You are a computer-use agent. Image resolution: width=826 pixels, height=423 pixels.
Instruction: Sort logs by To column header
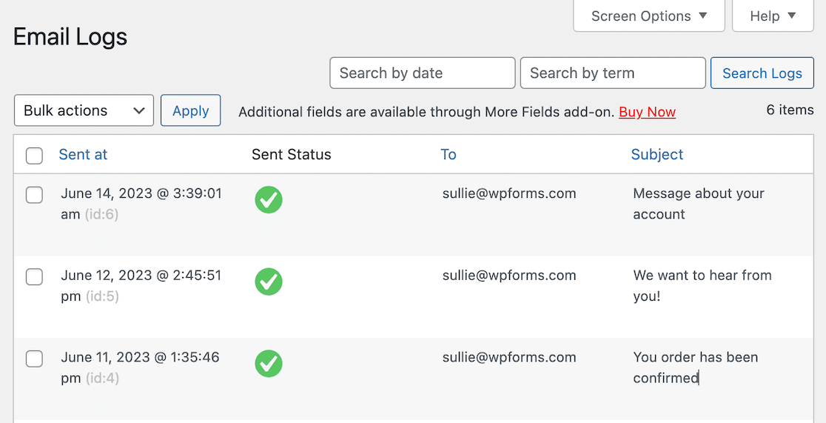[448, 154]
